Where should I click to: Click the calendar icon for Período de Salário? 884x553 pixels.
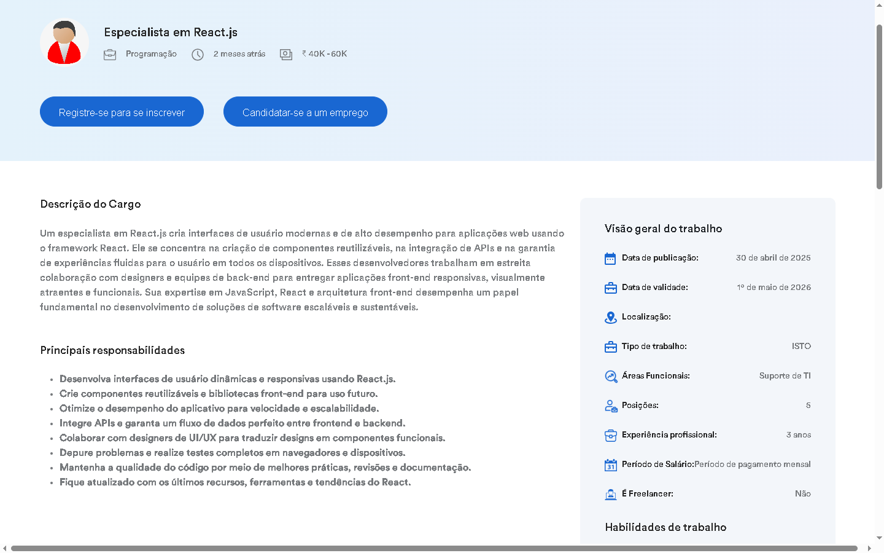click(610, 465)
